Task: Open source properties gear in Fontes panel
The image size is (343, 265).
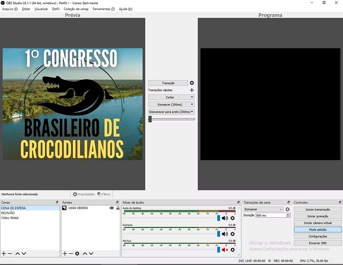Action: click(77, 253)
